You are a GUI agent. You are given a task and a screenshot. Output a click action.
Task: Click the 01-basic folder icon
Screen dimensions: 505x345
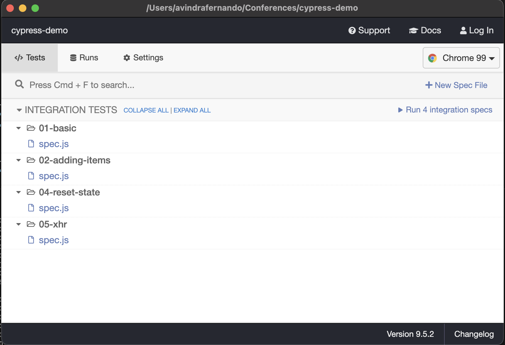[x=31, y=128]
